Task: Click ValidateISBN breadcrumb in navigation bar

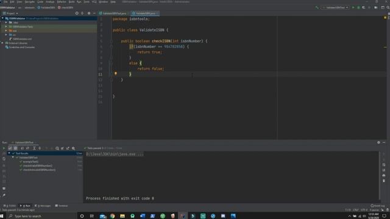Action: pos(46,7)
